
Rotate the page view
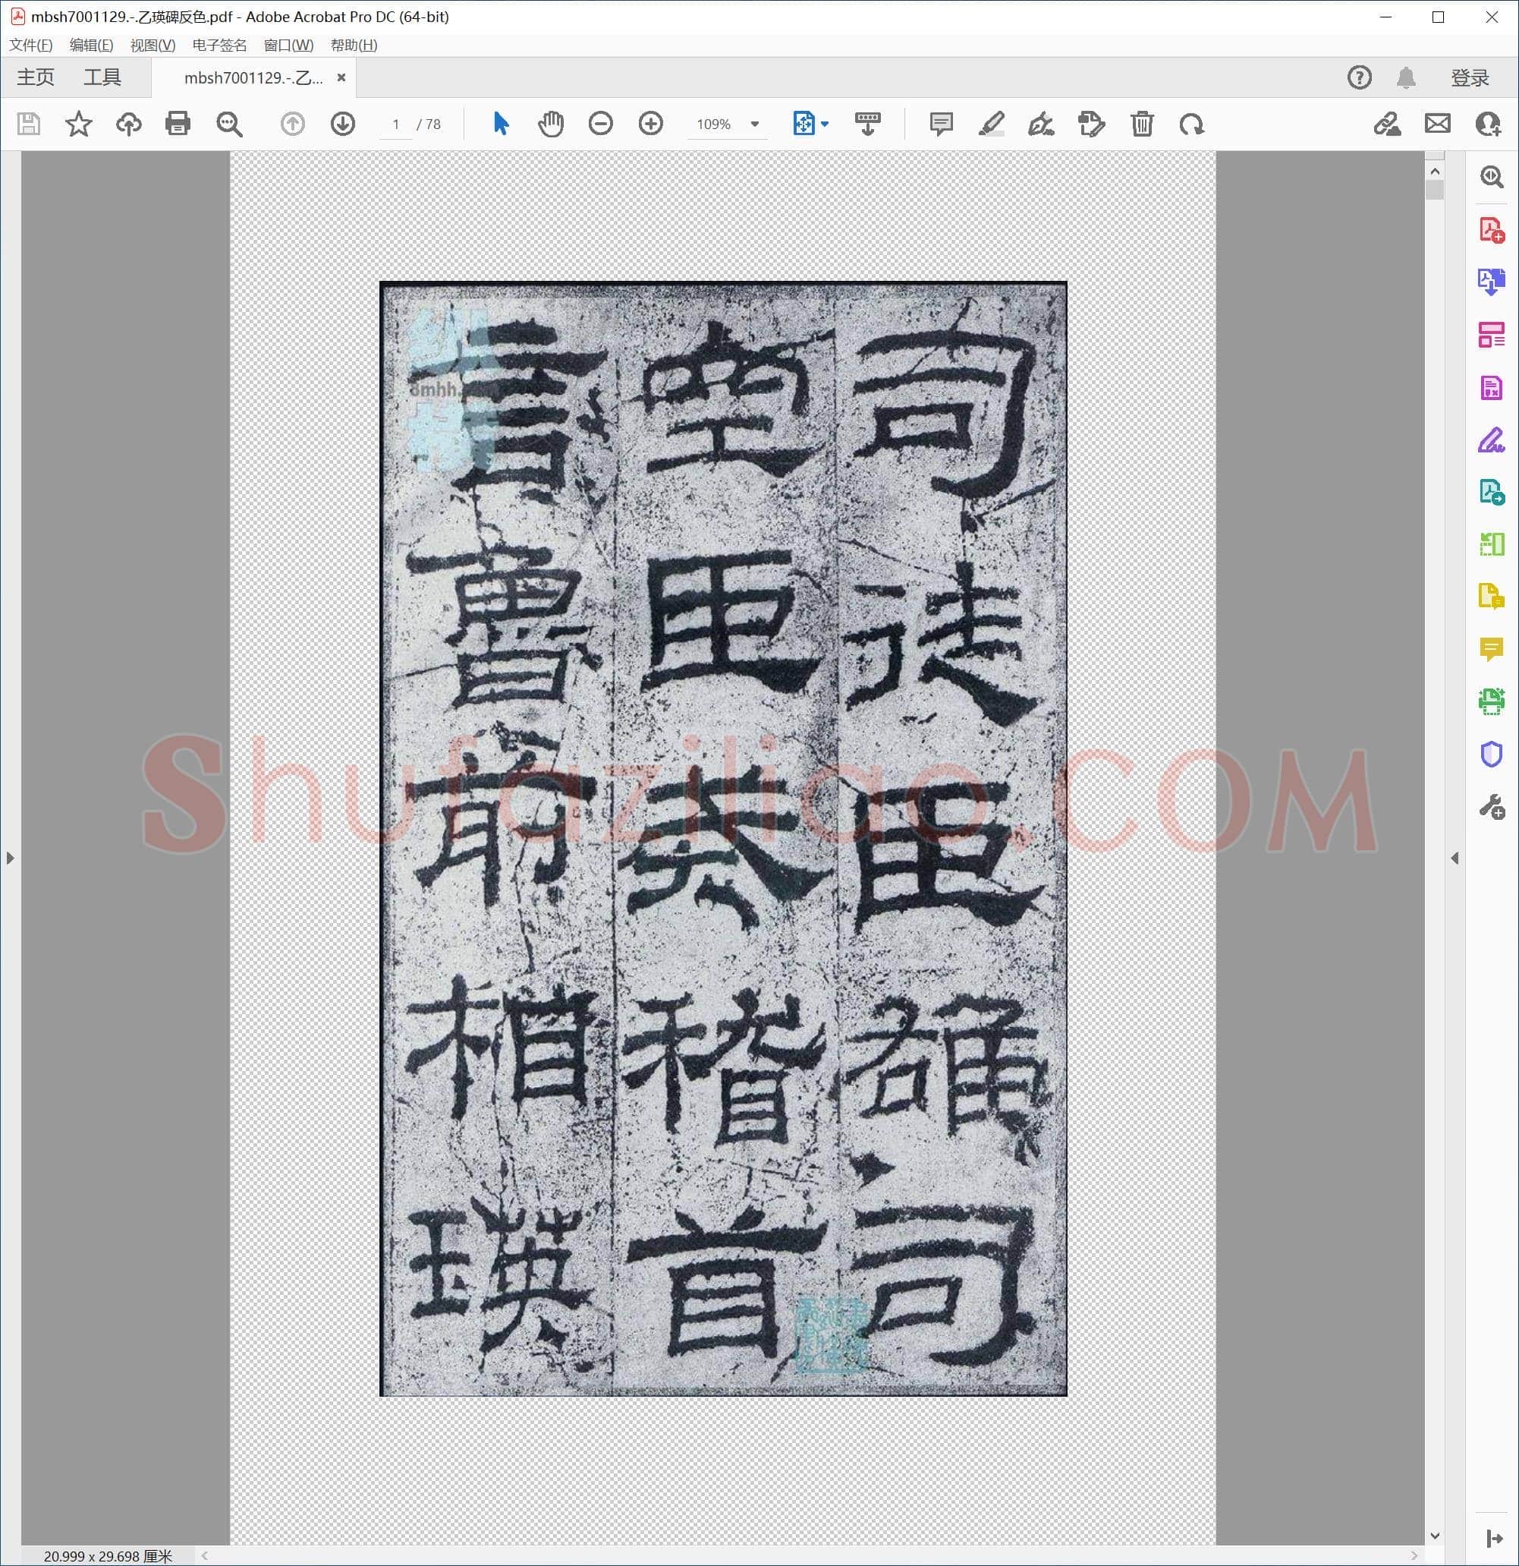(x=1191, y=124)
